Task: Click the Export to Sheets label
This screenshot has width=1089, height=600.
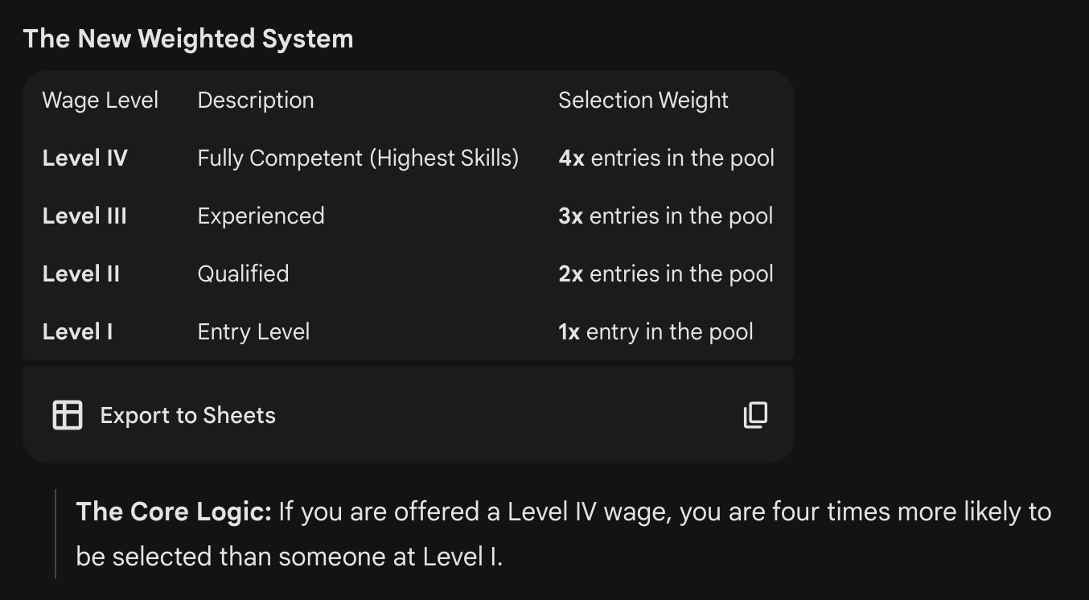Action: click(187, 415)
